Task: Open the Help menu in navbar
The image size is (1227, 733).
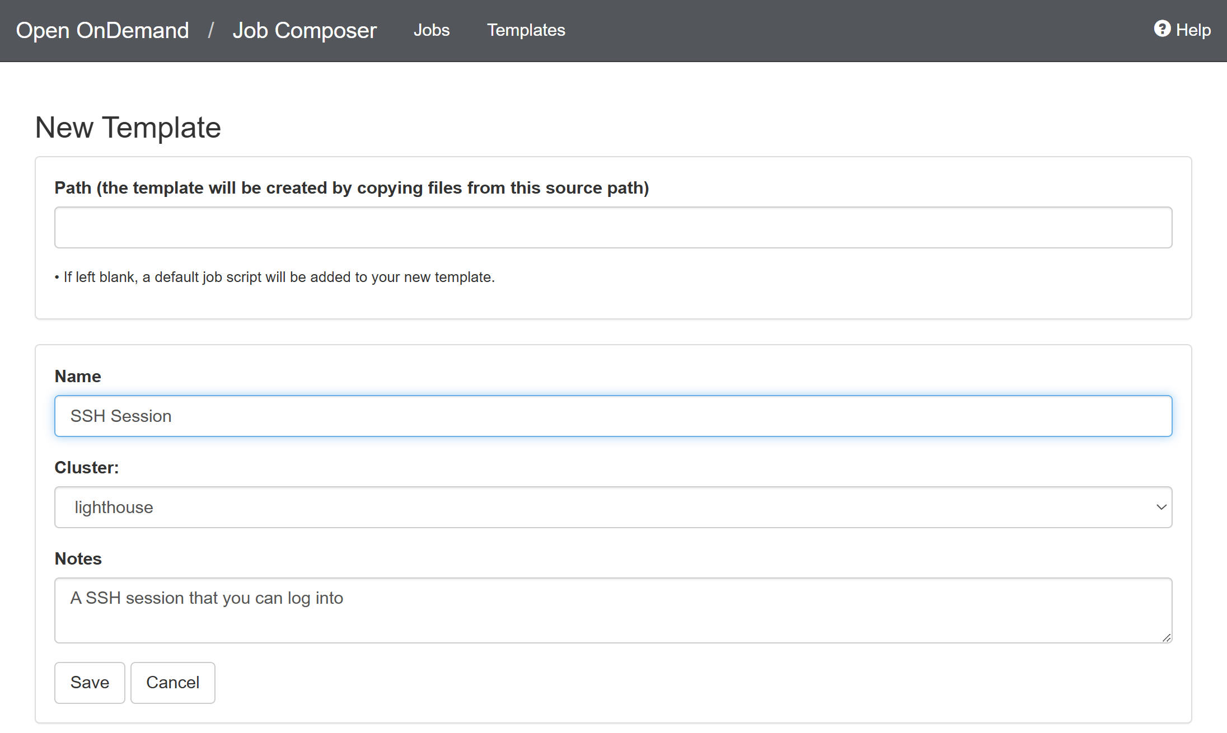Action: [1192, 30]
